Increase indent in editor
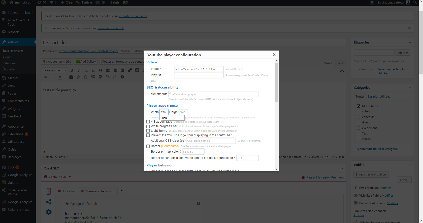 [x=100, y=77]
